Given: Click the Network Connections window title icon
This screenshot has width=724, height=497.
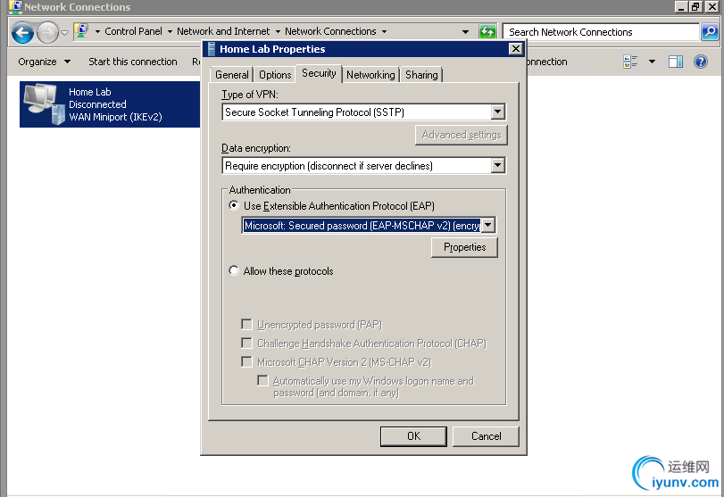Looking at the screenshot, I should (x=15, y=6).
